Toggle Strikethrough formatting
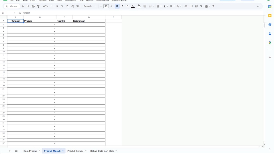 click(x=127, y=6)
